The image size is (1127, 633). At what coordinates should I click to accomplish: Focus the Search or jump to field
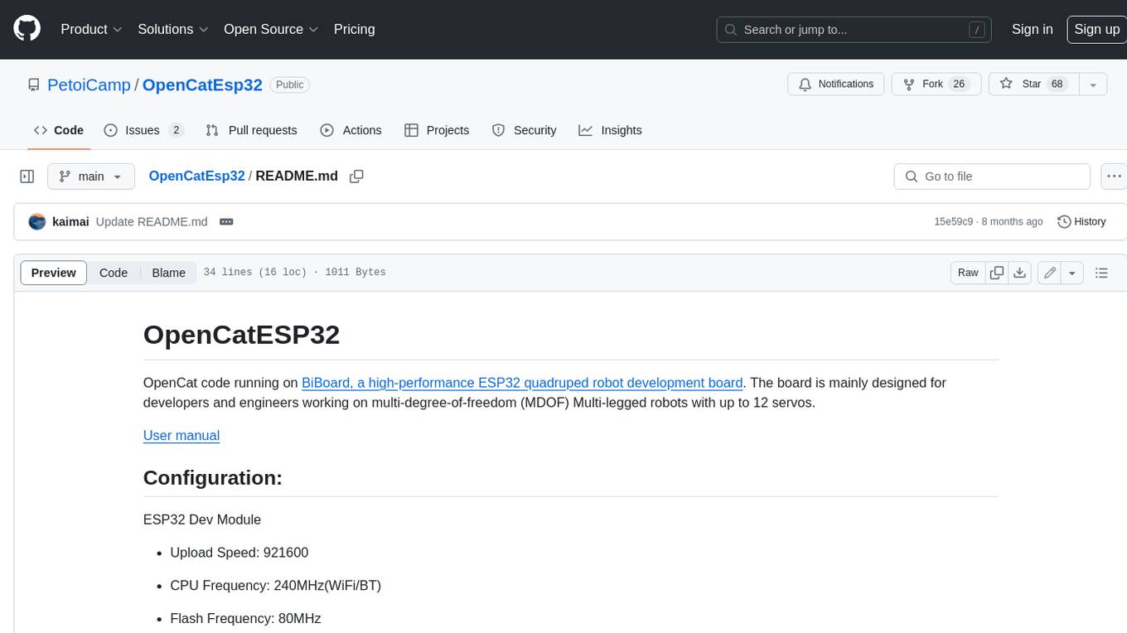click(x=855, y=30)
